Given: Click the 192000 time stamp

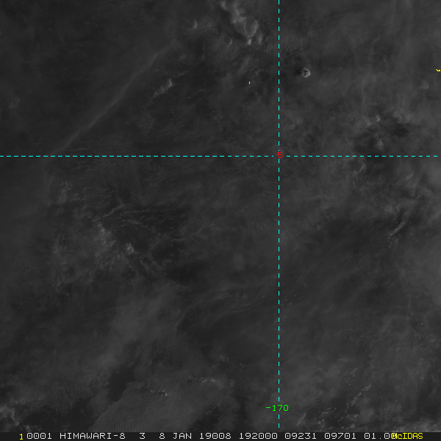Looking at the screenshot, I should 258,436.
